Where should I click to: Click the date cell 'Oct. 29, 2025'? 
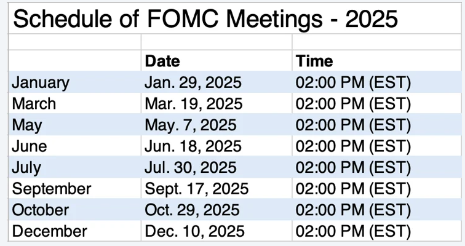[x=217, y=210]
